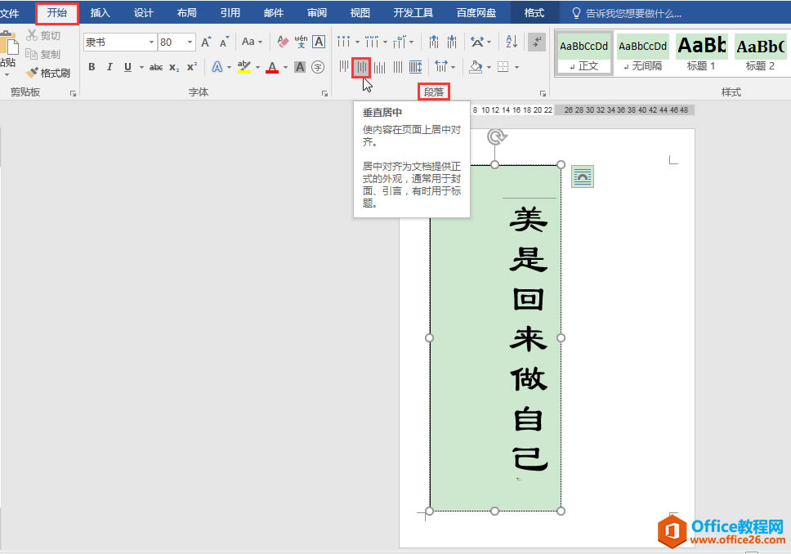This screenshot has height=554, width=791.
Task: Open the Phonetic Guide (wén) tool
Action: (x=301, y=42)
